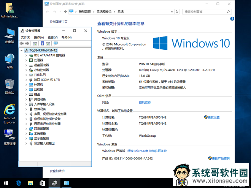Expand the 存储控制器 node
The height and width of the screenshot is (188, 251).
pos(26,70)
